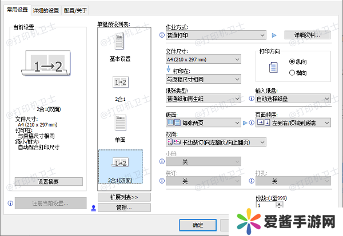Click the info icon beside 输入纸盘

(x=252, y=99)
